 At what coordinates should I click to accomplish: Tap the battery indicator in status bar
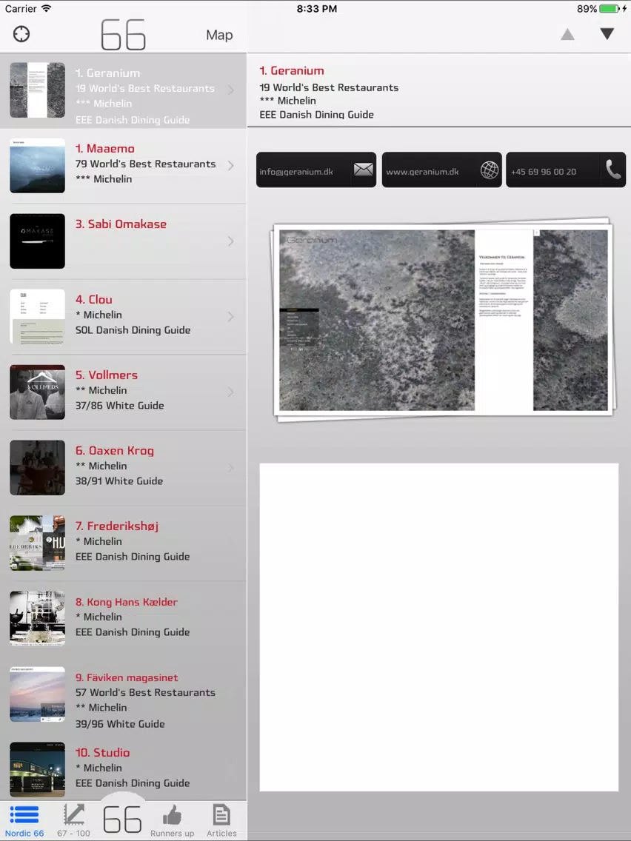pos(610,9)
